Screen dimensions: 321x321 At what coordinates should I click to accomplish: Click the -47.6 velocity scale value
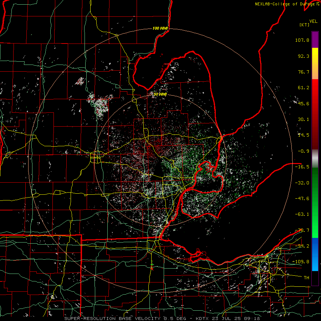point(302,199)
